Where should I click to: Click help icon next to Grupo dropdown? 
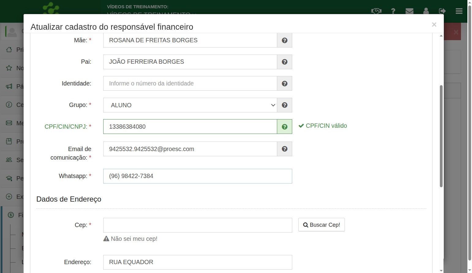(285, 105)
